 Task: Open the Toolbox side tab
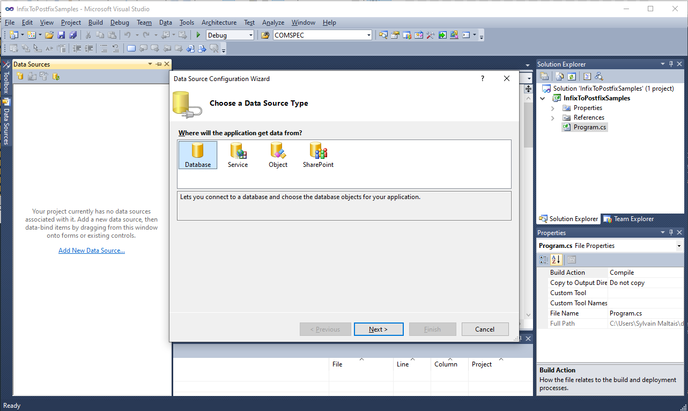coord(6,77)
